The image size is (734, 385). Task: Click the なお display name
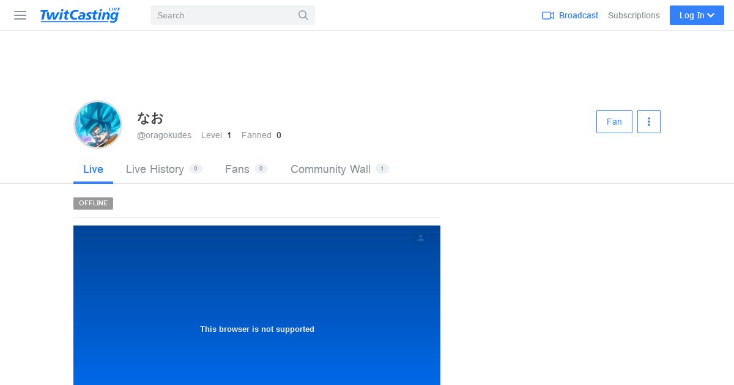coord(150,118)
